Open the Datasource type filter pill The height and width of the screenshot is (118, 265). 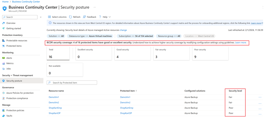90,36
